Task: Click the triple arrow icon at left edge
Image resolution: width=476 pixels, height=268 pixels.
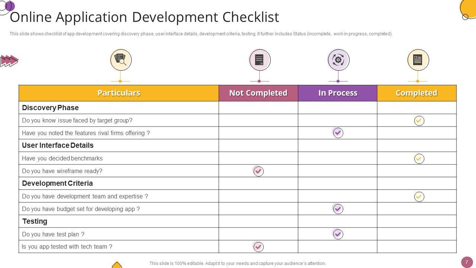Action: 9,61
